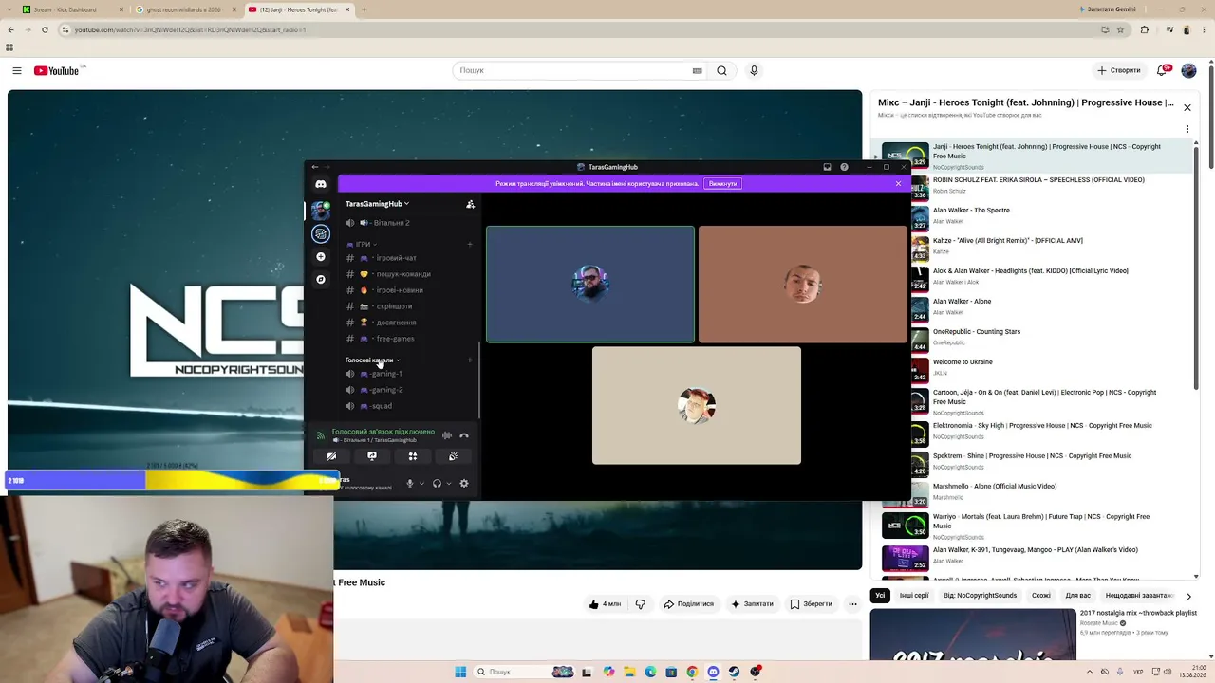
Task: Start YouTube voice search with the microphone
Action: click(x=754, y=70)
